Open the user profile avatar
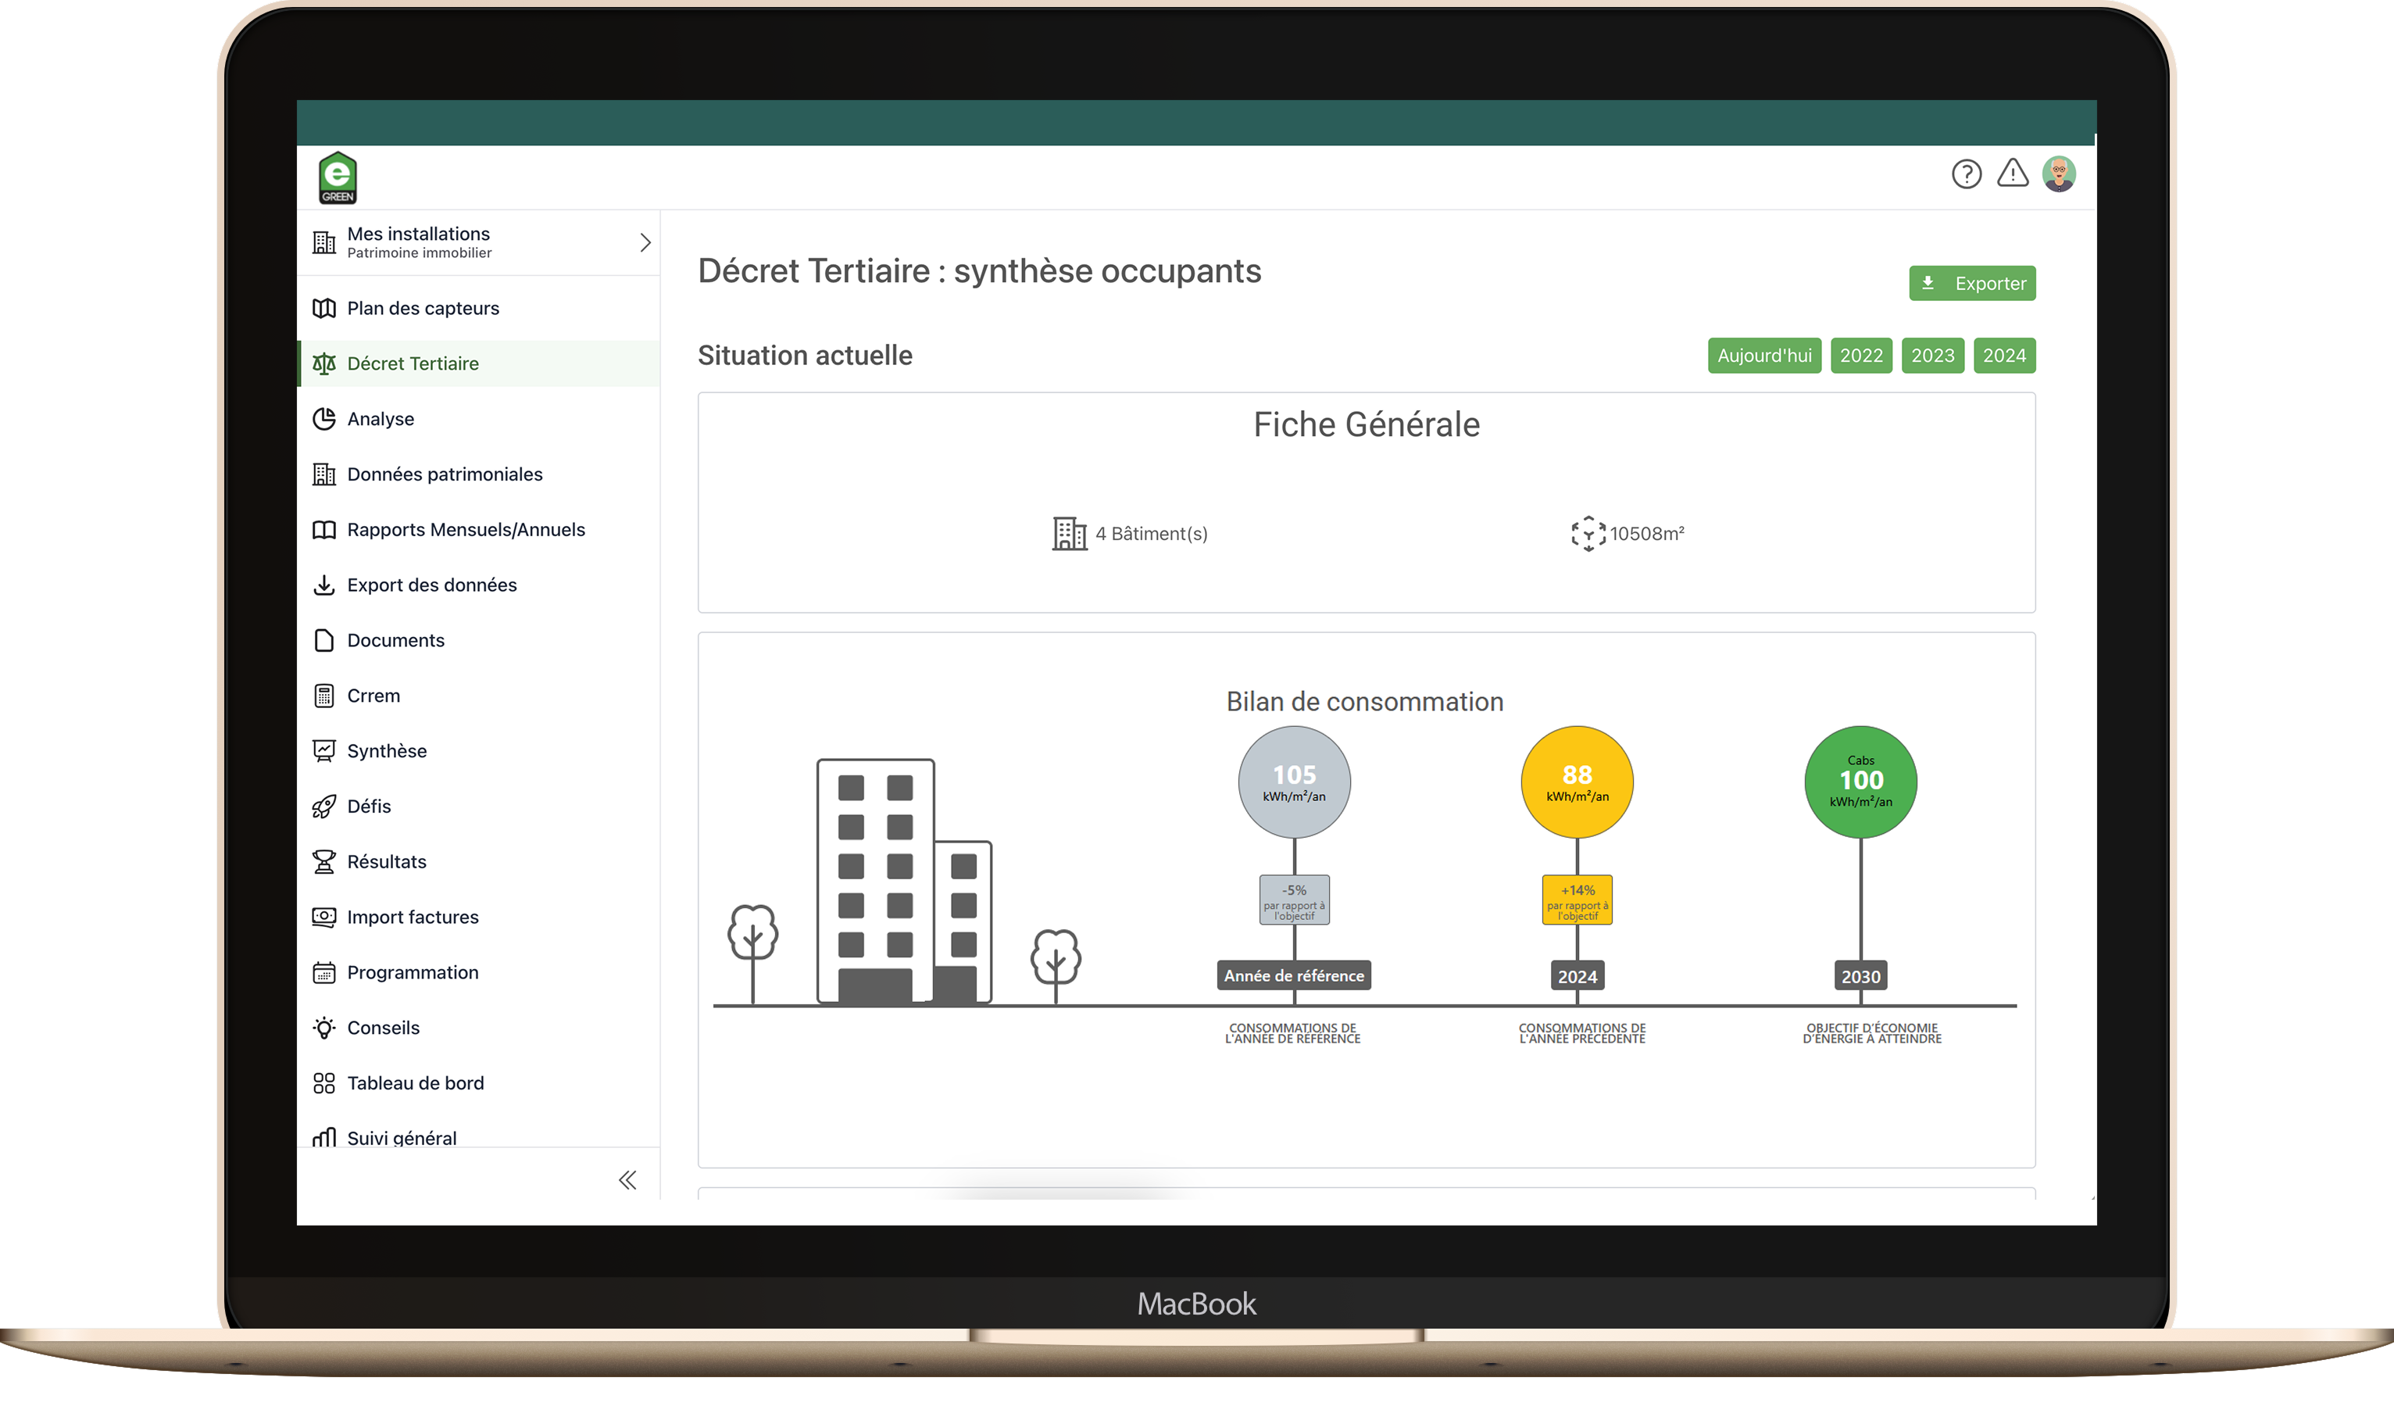Screen dimensions: 2394x1406 [2059, 174]
